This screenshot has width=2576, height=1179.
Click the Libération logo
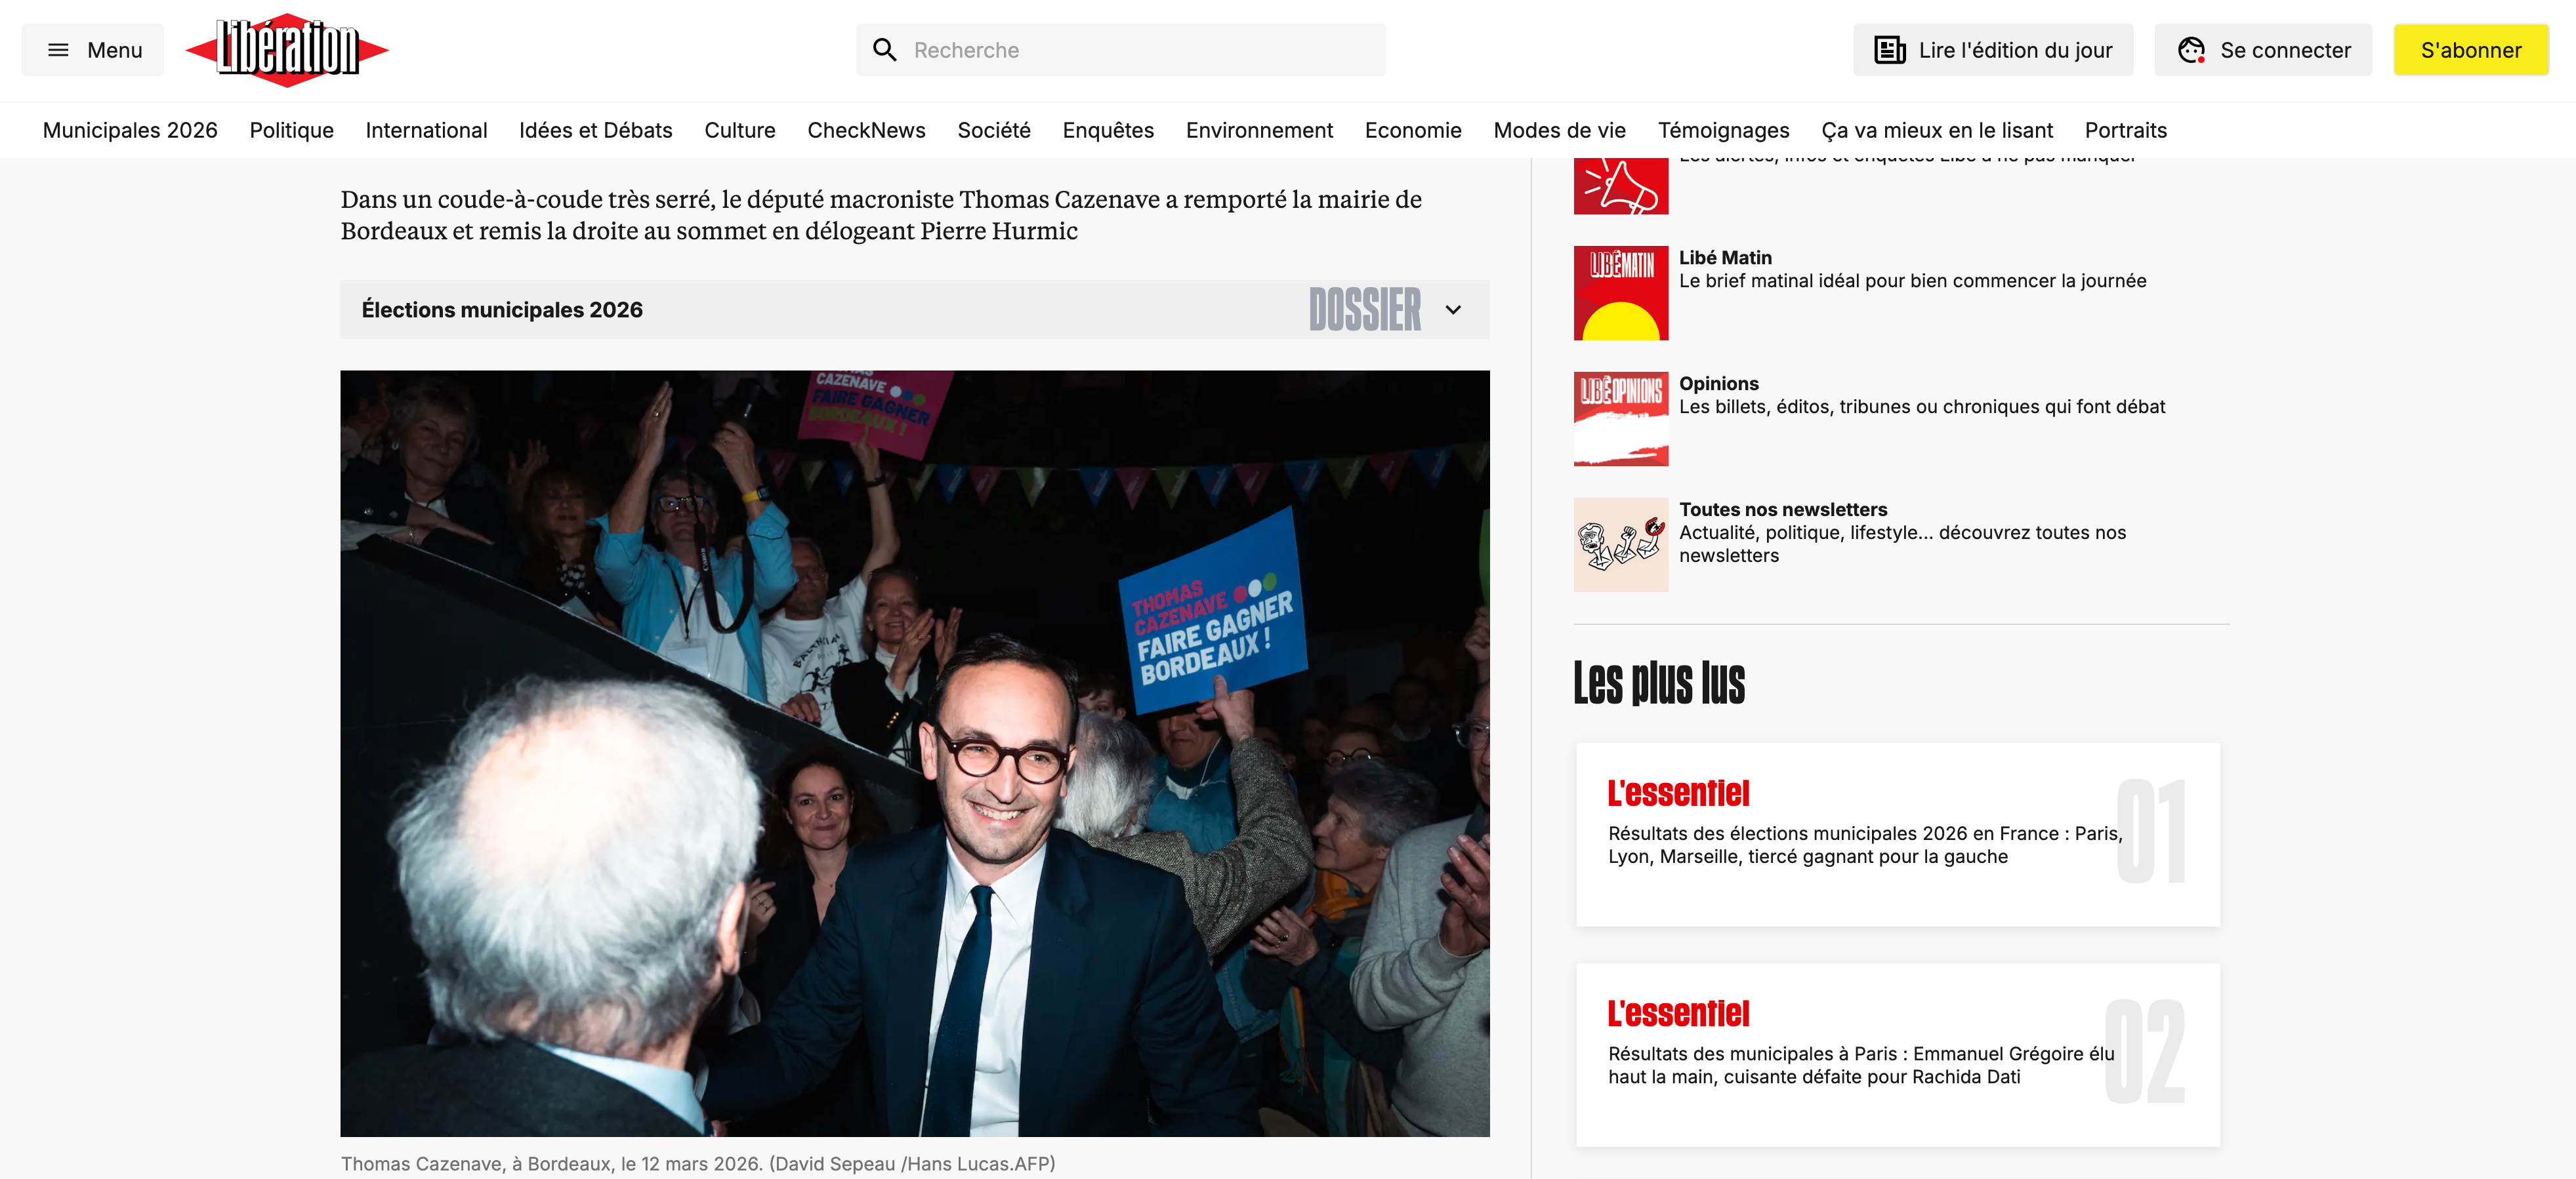coord(287,50)
